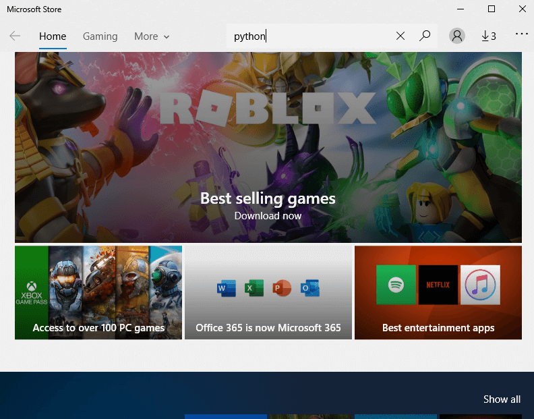Click the iTunes icon in entertainment tile

point(480,285)
